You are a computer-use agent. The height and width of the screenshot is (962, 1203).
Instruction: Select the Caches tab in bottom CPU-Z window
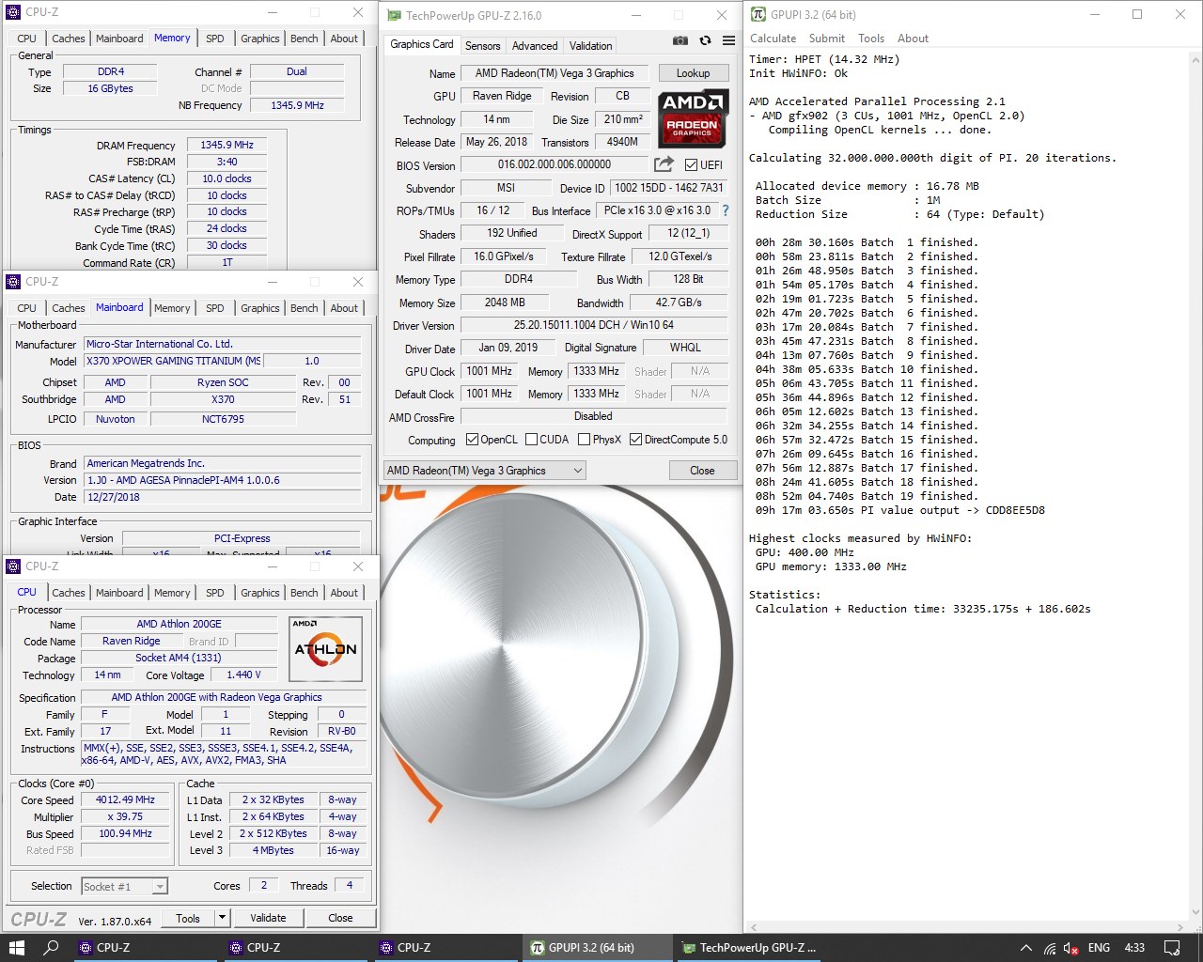[x=68, y=593]
